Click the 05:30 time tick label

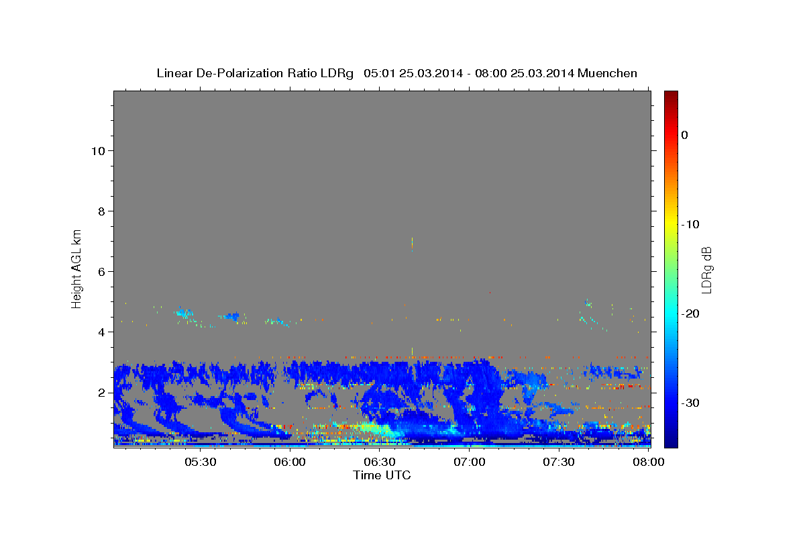point(200,462)
